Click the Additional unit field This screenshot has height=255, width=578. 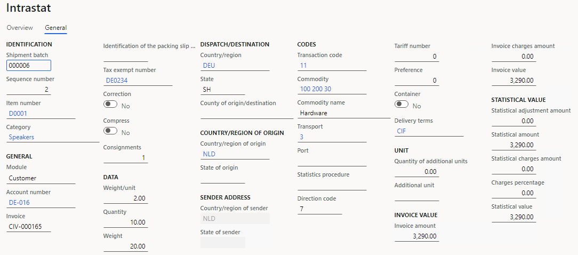416,196
